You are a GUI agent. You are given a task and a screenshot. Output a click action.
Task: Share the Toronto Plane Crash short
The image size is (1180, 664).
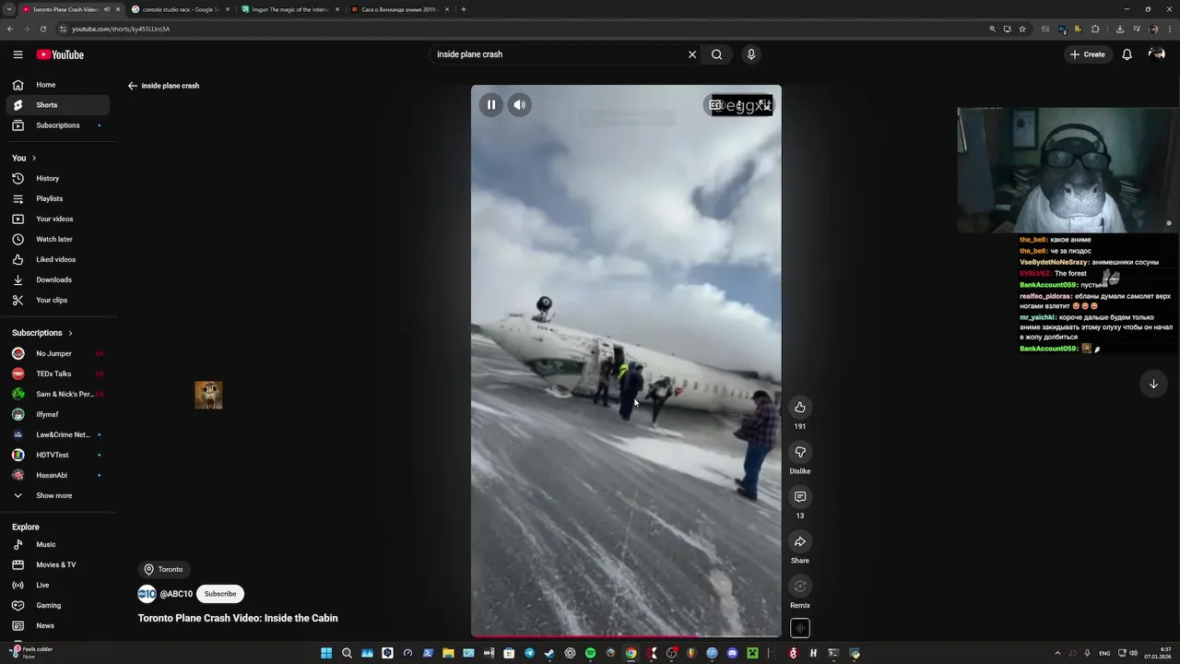[x=800, y=541]
